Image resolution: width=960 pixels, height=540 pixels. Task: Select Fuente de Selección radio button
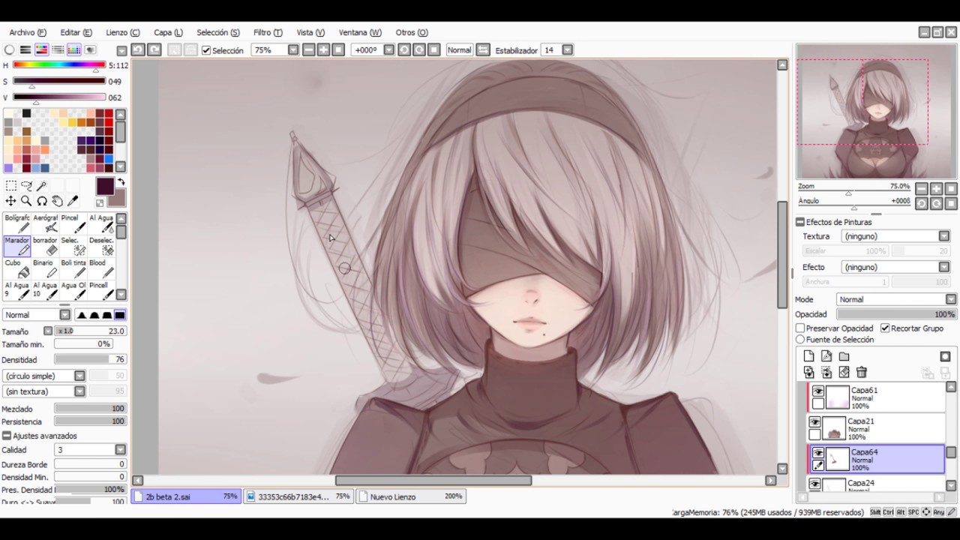pyautogui.click(x=800, y=340)
